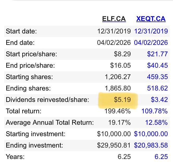Open the XEQT.CA ticker link
The image size is (173, 167).
pyautogui.click(x=151, y=19)
